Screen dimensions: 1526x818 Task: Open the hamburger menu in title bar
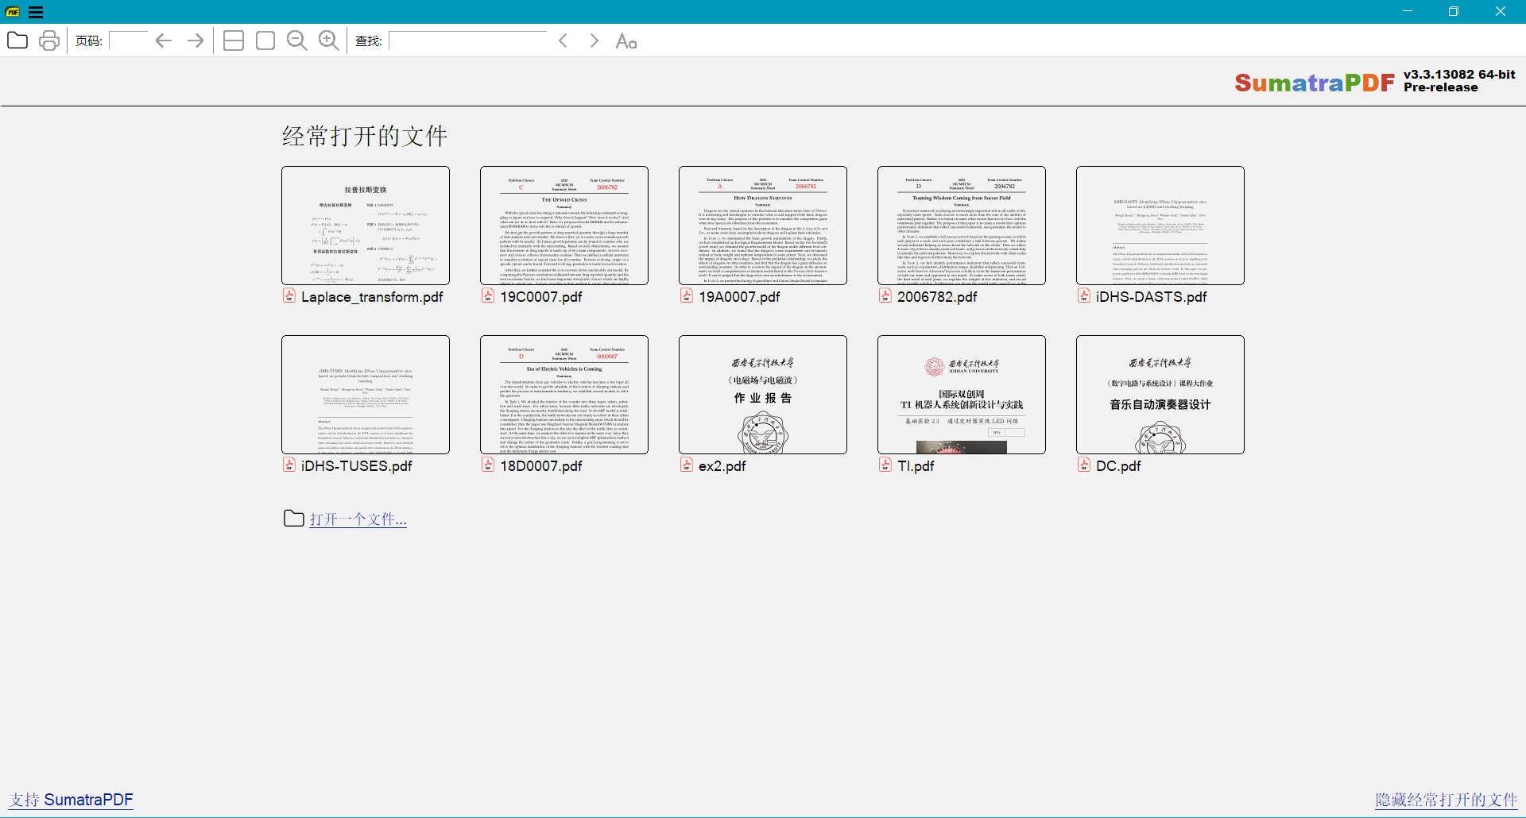[x=36, y=12]
